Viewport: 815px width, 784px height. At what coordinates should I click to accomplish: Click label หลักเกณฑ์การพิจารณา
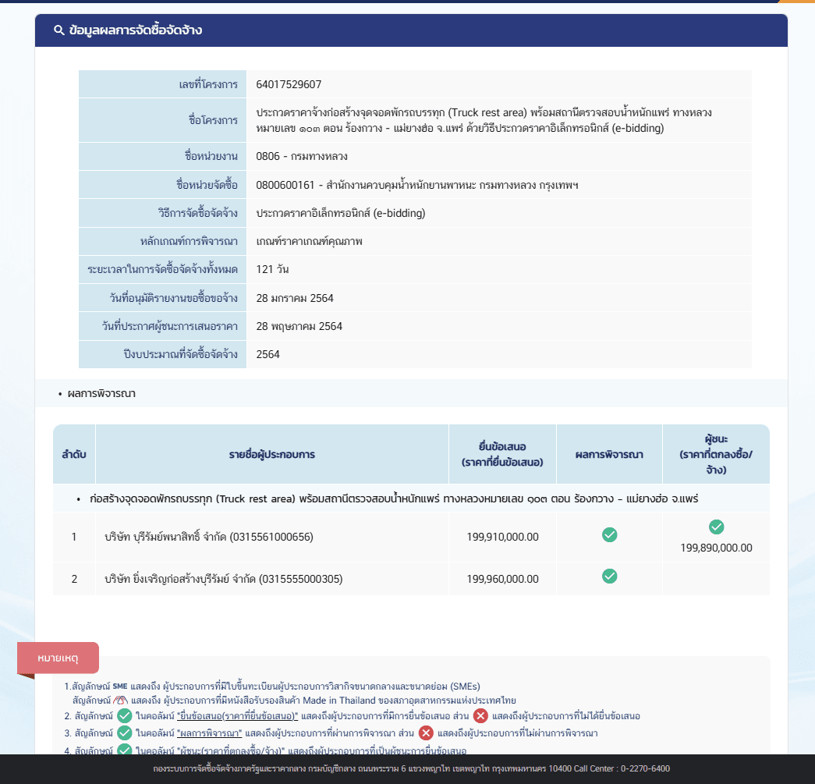[189, 241]
